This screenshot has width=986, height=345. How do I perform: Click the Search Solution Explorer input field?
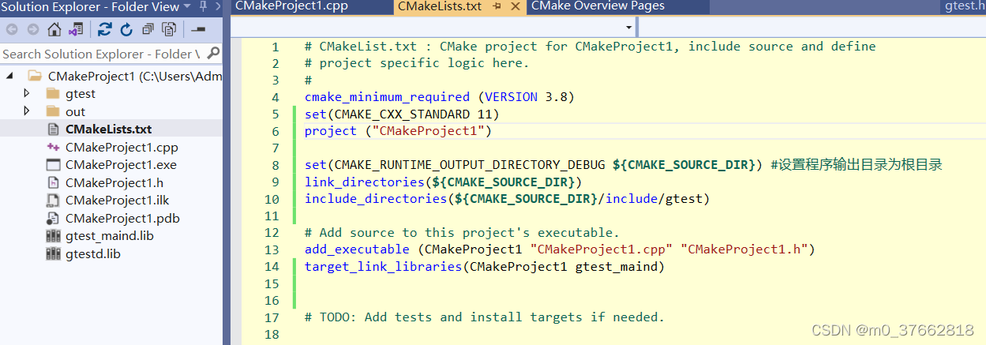[x=101, y=54]
